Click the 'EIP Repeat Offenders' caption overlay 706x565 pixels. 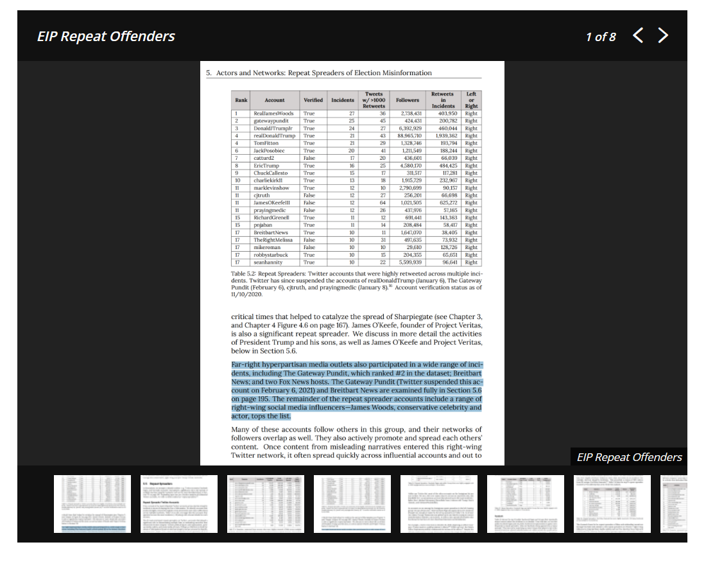[629, 457]
